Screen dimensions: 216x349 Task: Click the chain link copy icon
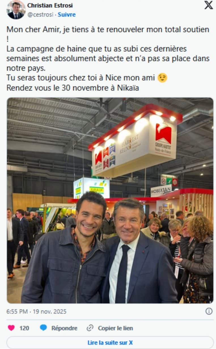coord(90,328)
